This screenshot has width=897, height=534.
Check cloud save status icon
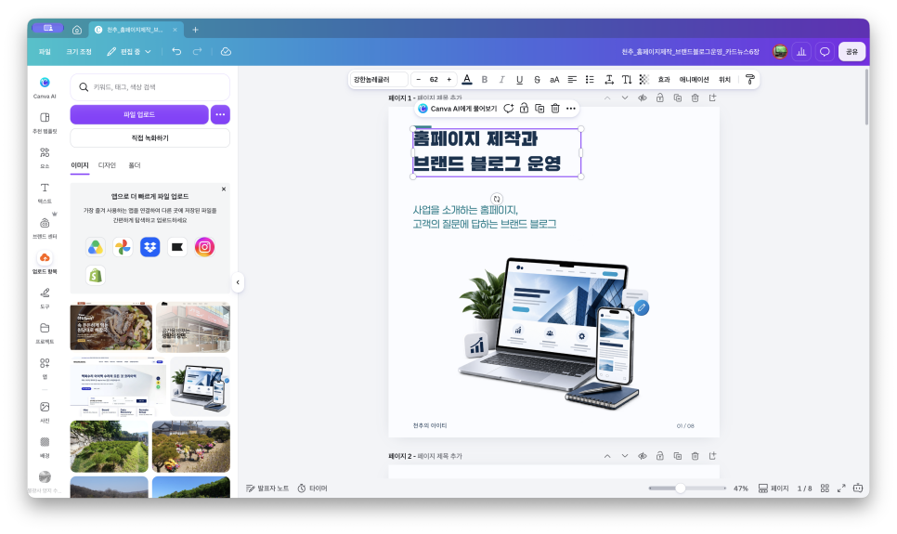coord(226,51)
